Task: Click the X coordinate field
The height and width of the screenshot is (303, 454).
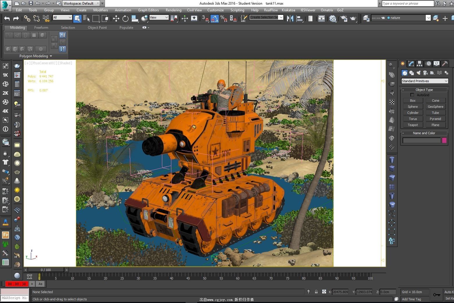Action: tap(340, 292)
